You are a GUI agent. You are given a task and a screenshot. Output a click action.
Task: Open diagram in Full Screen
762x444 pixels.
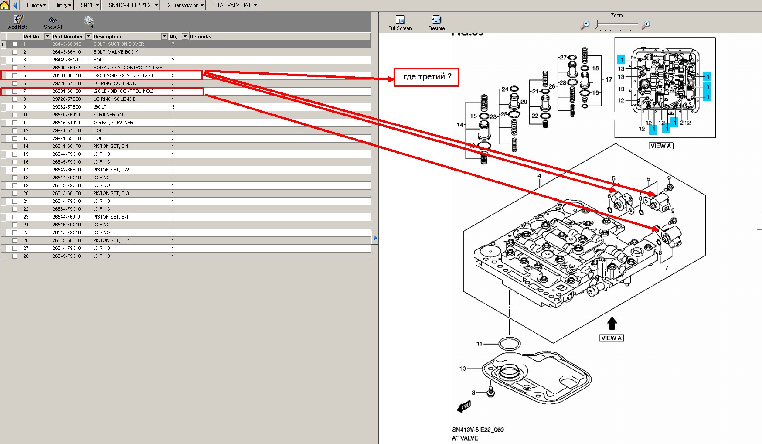pyautogui.click(x=400, y=20)
